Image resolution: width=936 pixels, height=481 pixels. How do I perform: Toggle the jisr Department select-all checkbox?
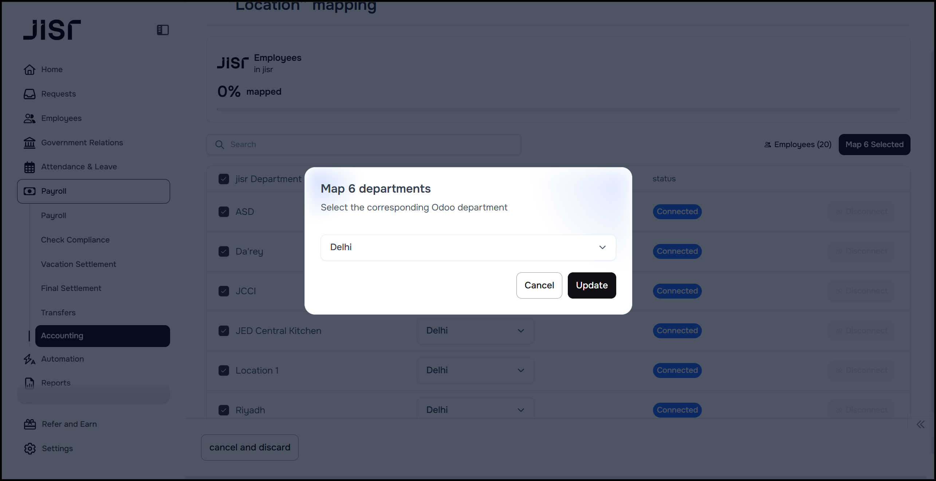tap(224, 179)
